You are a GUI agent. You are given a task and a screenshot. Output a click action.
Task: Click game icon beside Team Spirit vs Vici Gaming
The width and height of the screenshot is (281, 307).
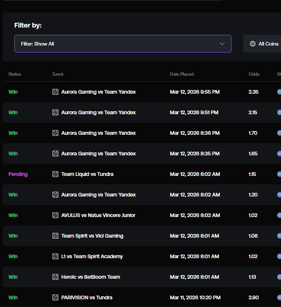(x=55, y=236)
